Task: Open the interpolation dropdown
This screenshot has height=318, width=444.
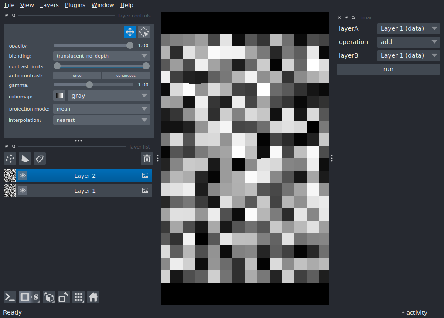Action: coord(101,120)
